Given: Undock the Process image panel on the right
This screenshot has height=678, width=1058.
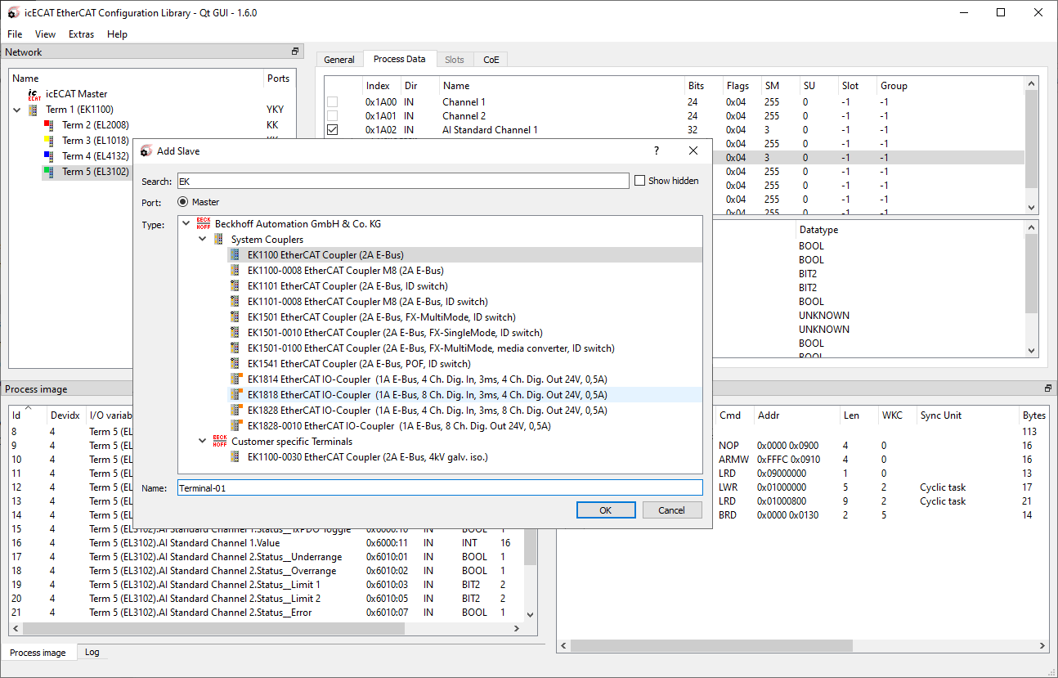Looking at the screenshot, I should click(1048, 388).
